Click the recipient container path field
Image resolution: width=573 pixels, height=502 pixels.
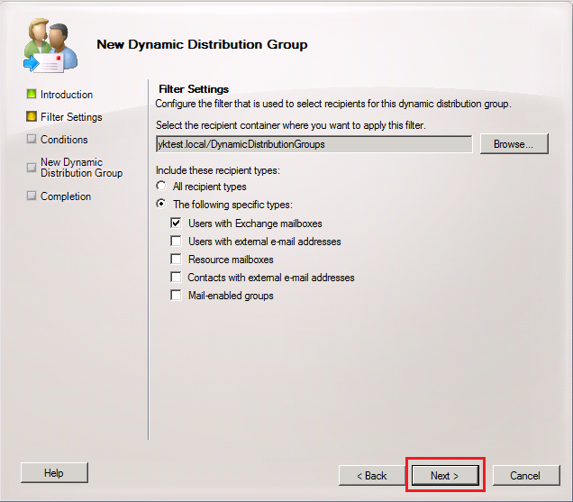314,143
